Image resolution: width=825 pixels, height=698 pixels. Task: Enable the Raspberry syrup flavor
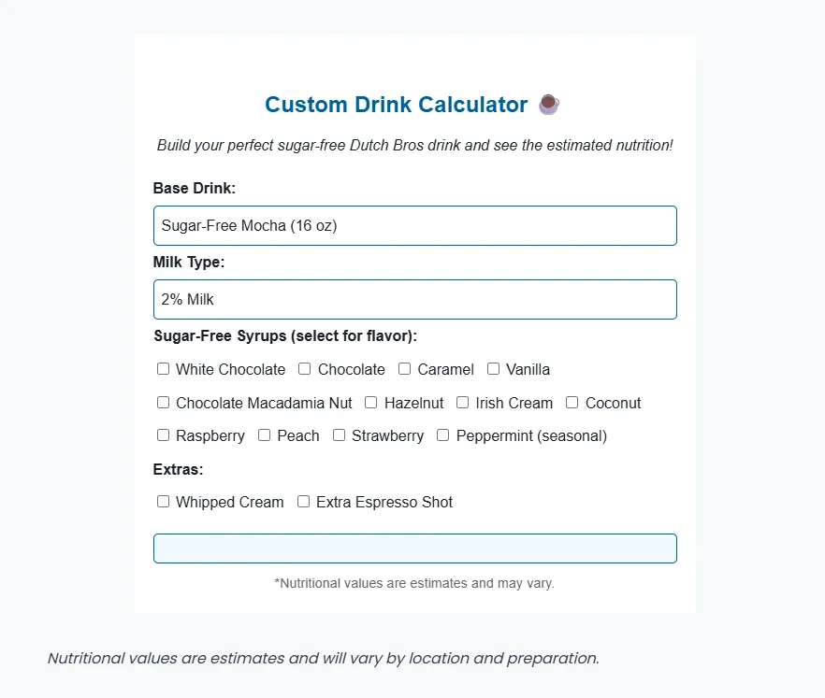pyautogui.click(x=163, y=435)
